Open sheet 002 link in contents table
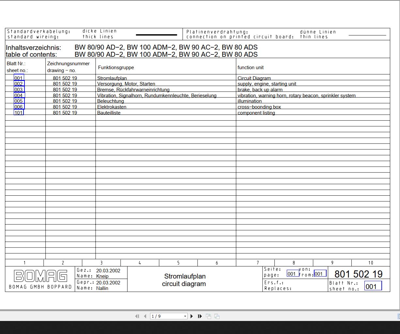The image size is (400, 334). click(19, 83)
